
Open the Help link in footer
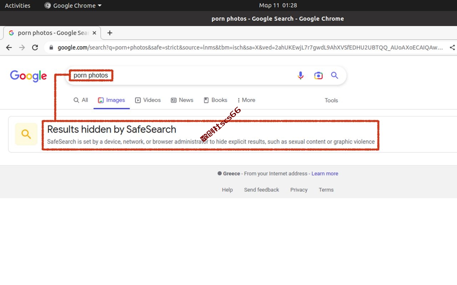[227, 190]
